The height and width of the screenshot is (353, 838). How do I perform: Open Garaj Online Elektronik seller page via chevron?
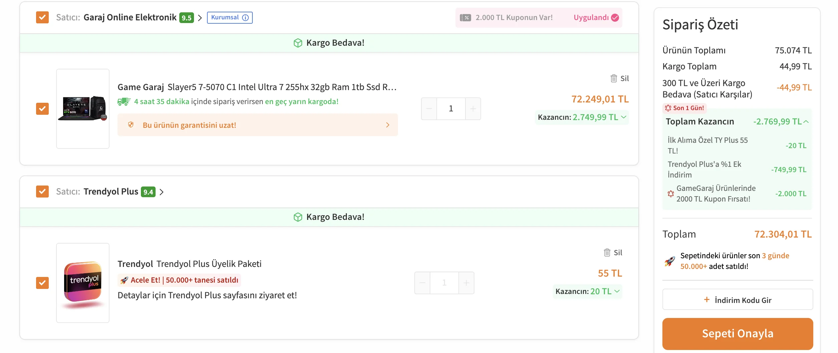click(200, 18)
